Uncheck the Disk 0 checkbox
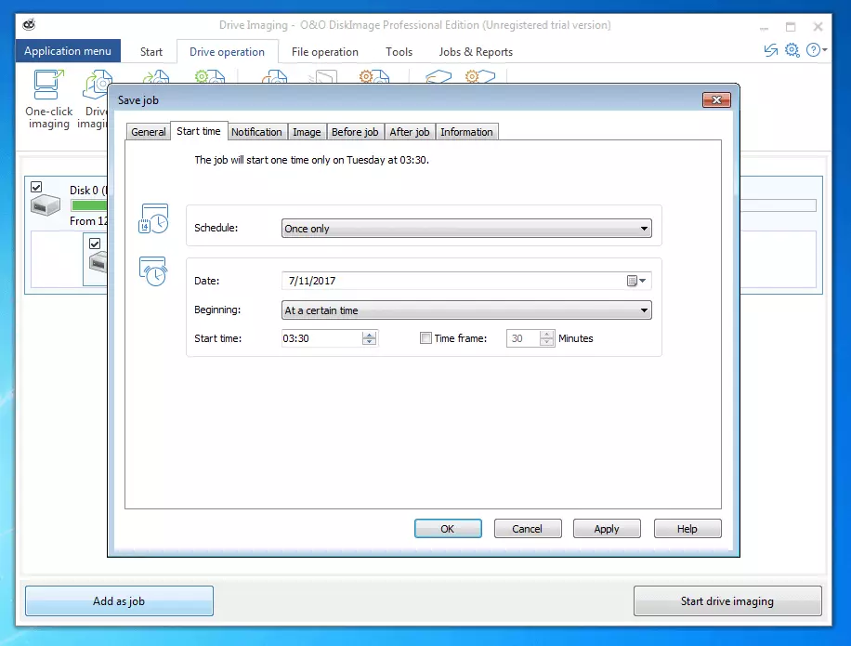The image size is (851, 646). [x=36, y=187]
